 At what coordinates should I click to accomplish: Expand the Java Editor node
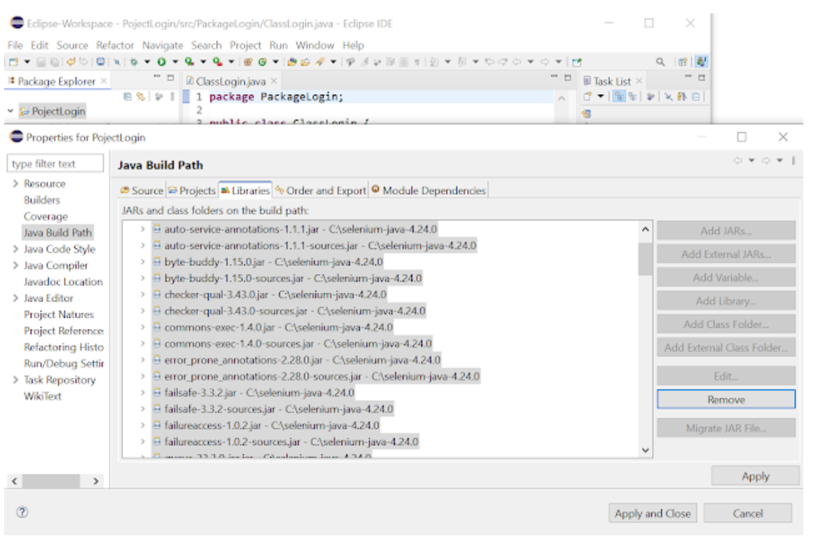[15, 298]
